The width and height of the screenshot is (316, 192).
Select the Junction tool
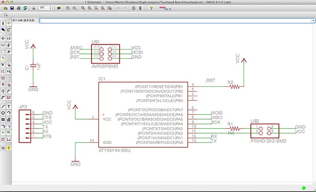[3, 133]
